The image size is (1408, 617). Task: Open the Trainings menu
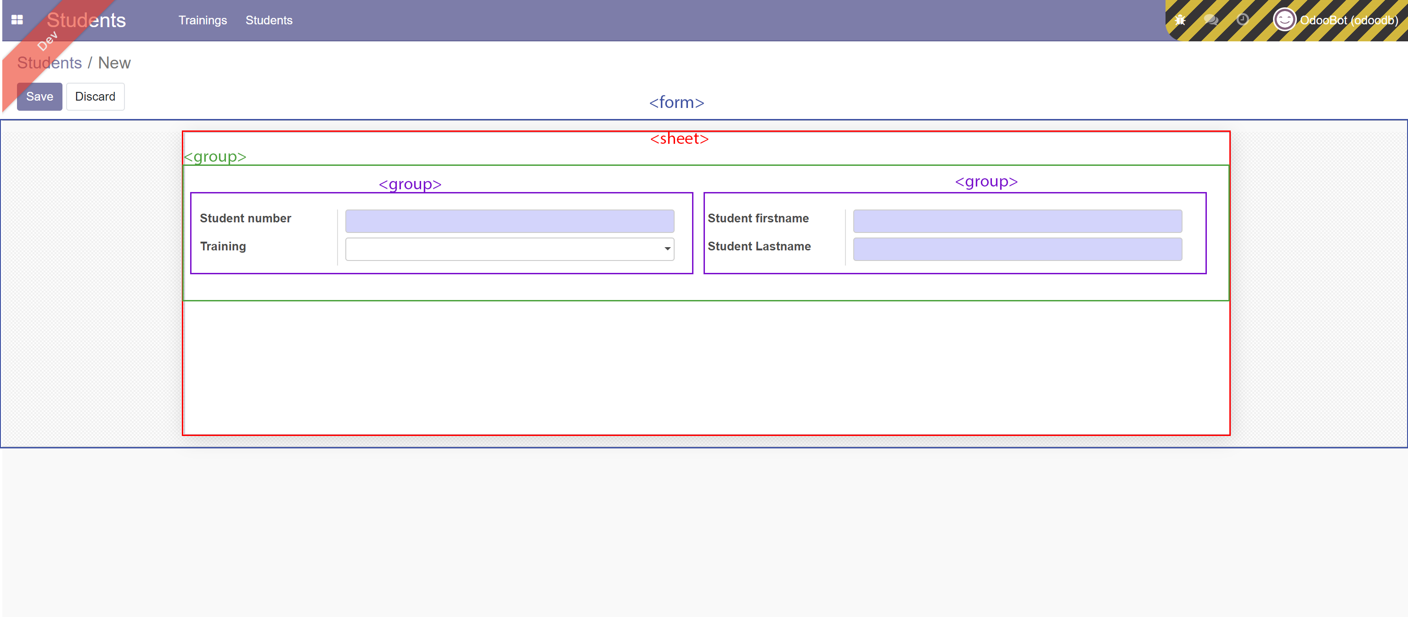point(202,20)
